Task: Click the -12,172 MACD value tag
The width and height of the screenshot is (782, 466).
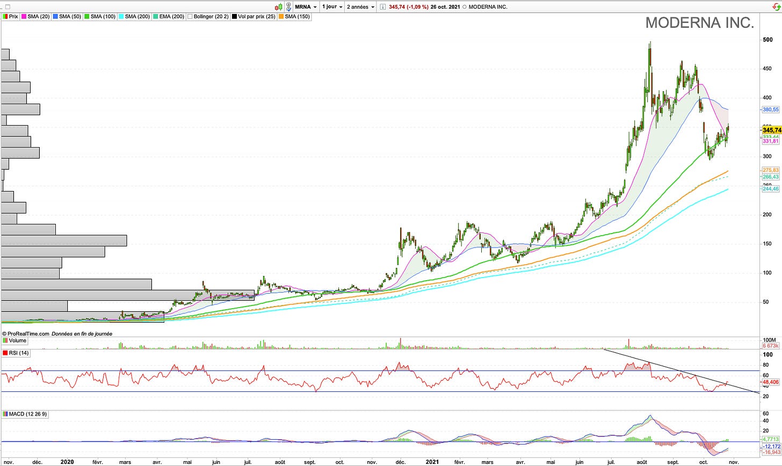Action: 771,446
